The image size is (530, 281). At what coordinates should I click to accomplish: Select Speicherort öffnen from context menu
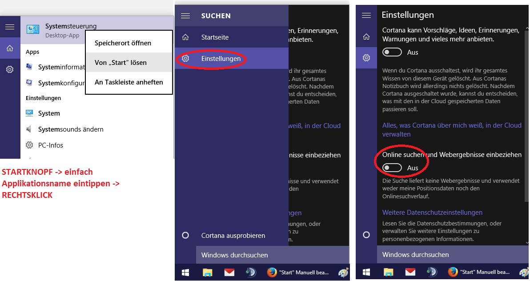[x=129, y=43]
